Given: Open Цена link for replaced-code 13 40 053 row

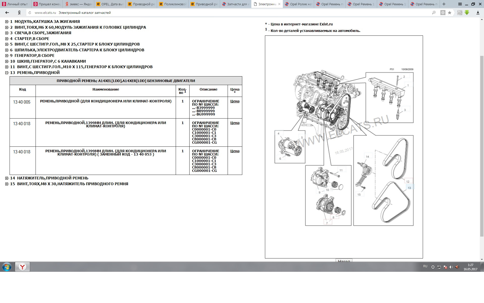Looking at the screenshot, I should (235, 151).
